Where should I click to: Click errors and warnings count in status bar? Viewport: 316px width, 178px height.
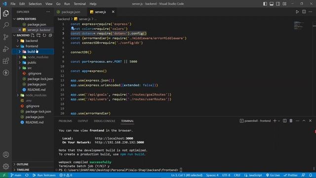[x=66, y=175]
